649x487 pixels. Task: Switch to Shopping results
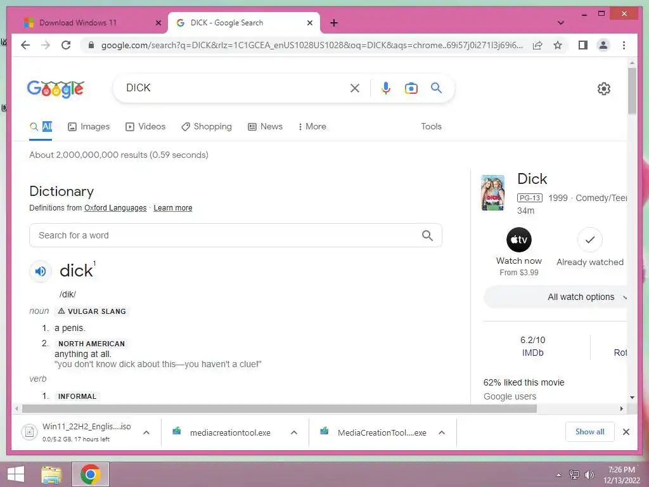click(207, 127)
